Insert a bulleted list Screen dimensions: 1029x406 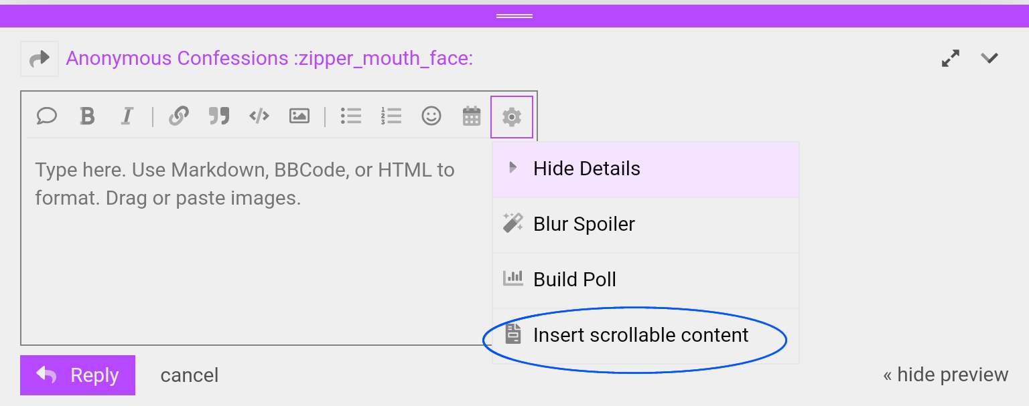[350, 116]
